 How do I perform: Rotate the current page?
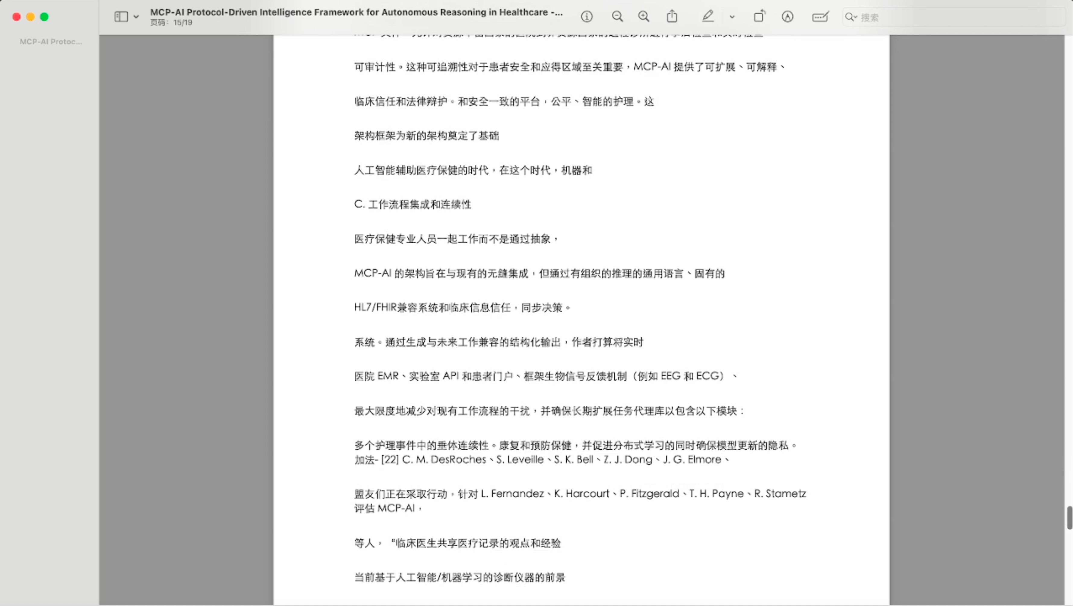pyautogui.click(x=759, y=17)
